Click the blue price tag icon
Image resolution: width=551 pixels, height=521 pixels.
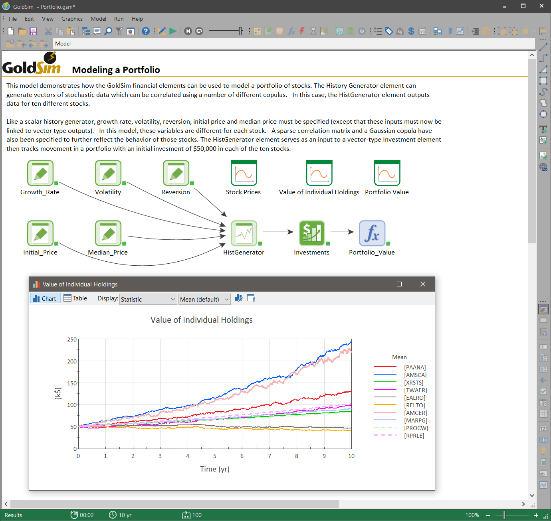[x=389, y=31]
